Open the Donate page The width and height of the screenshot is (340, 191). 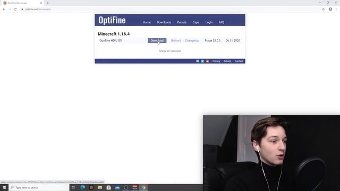182,22
